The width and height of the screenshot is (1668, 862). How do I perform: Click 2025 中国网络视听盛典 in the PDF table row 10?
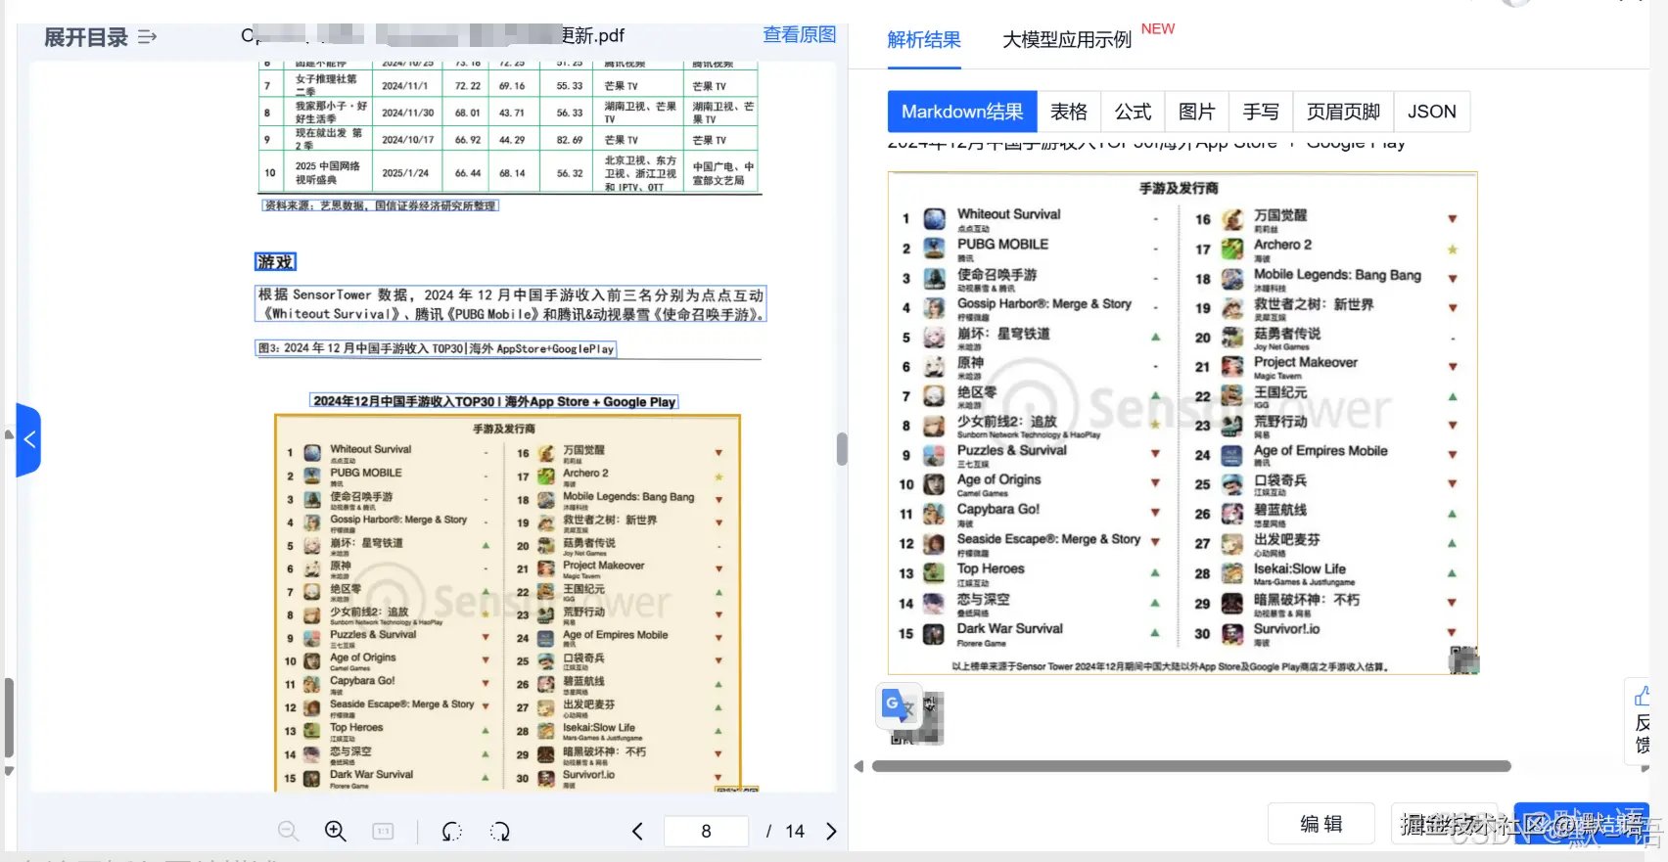tap(328, 173)
